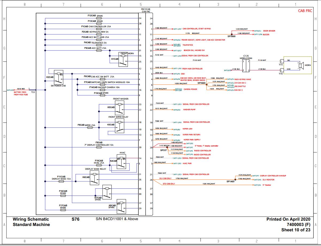Click the DLX CAB ONLY wire note

click(166, 178)
